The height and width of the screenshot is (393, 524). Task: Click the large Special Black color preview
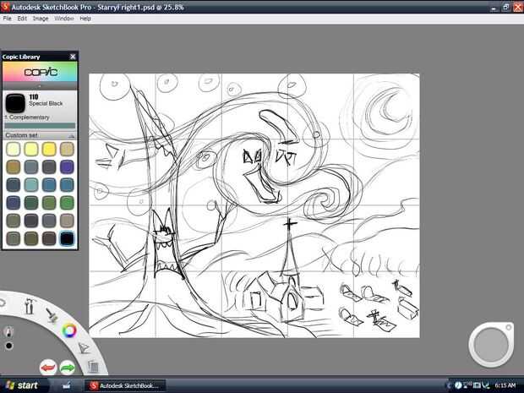(x=15, y=103)
